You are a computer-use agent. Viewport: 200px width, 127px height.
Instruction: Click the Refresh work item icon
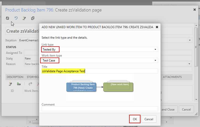tap(7, 18)
